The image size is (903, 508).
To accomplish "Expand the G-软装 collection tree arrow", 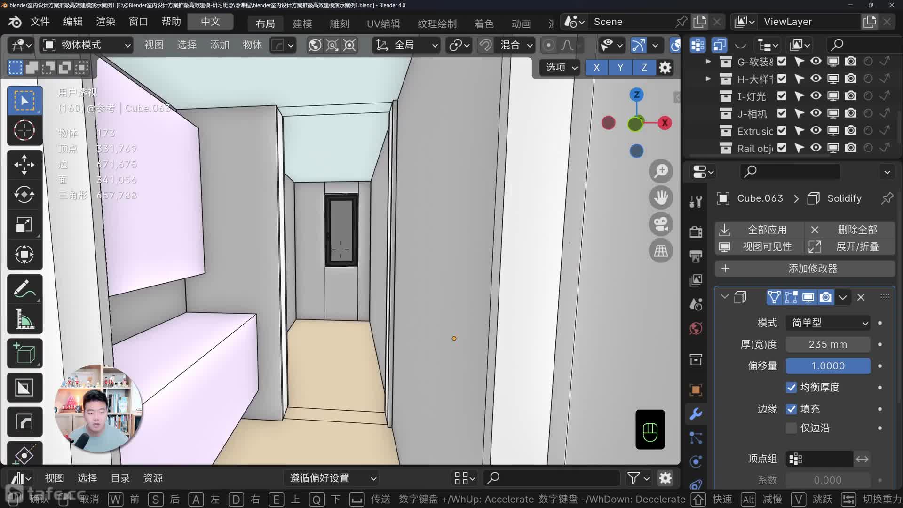I will coord(708,62).
